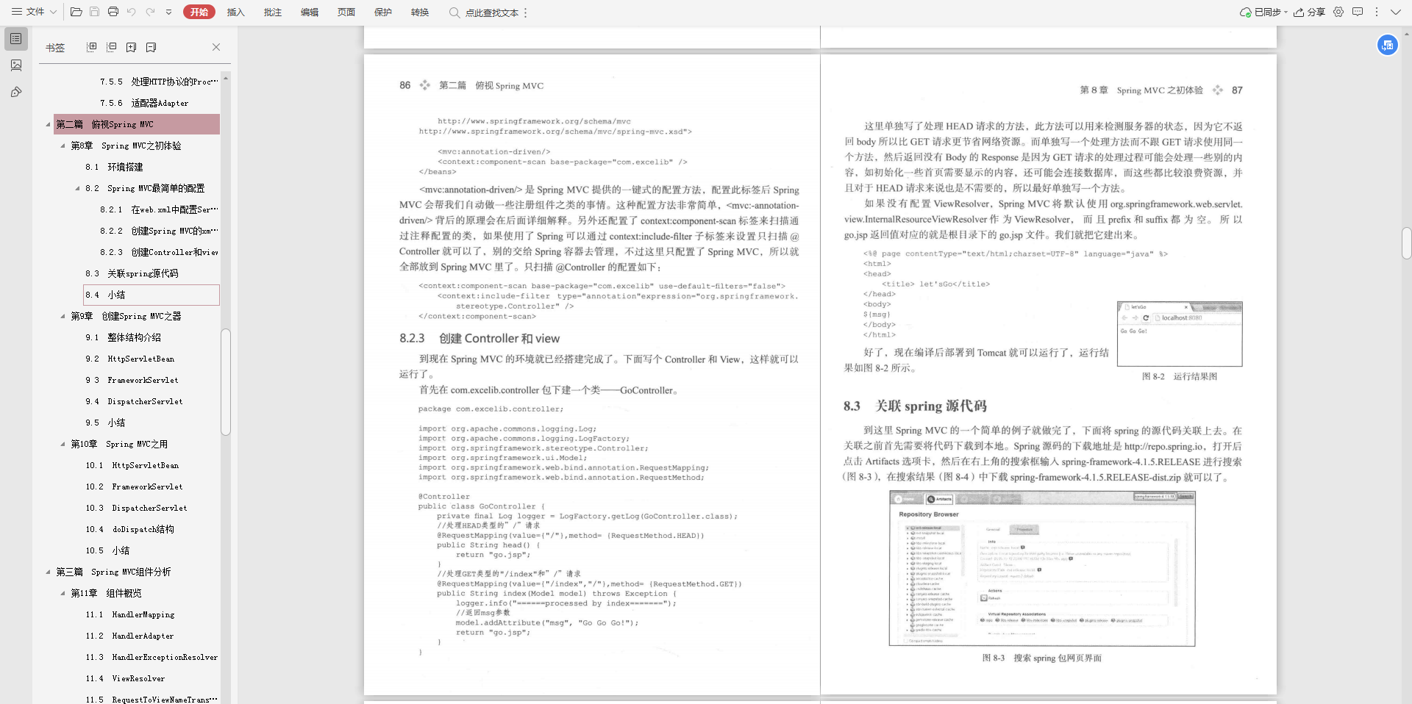This screenshot has width=1412, height=704.
Task: Open bookmark 10.4 doDispatch结构
Action: 129,529
